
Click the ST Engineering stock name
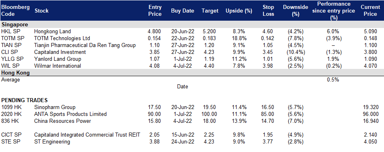52,142
